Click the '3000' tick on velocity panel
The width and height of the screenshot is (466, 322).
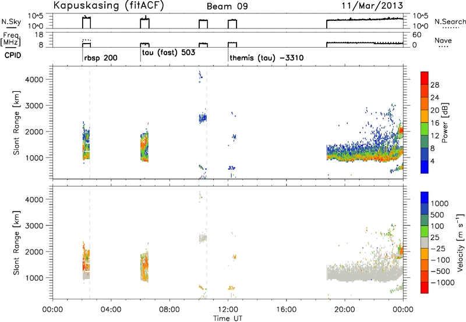point(34,226)
